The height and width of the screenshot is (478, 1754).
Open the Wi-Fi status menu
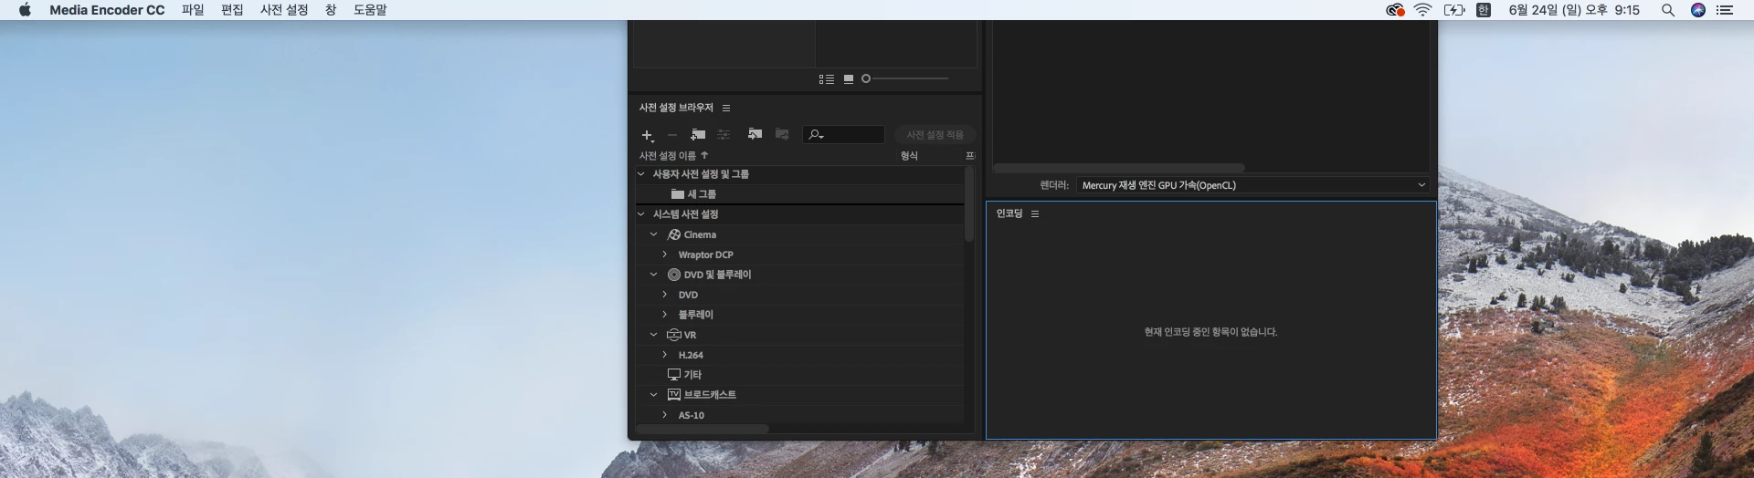coord(1422,10)
